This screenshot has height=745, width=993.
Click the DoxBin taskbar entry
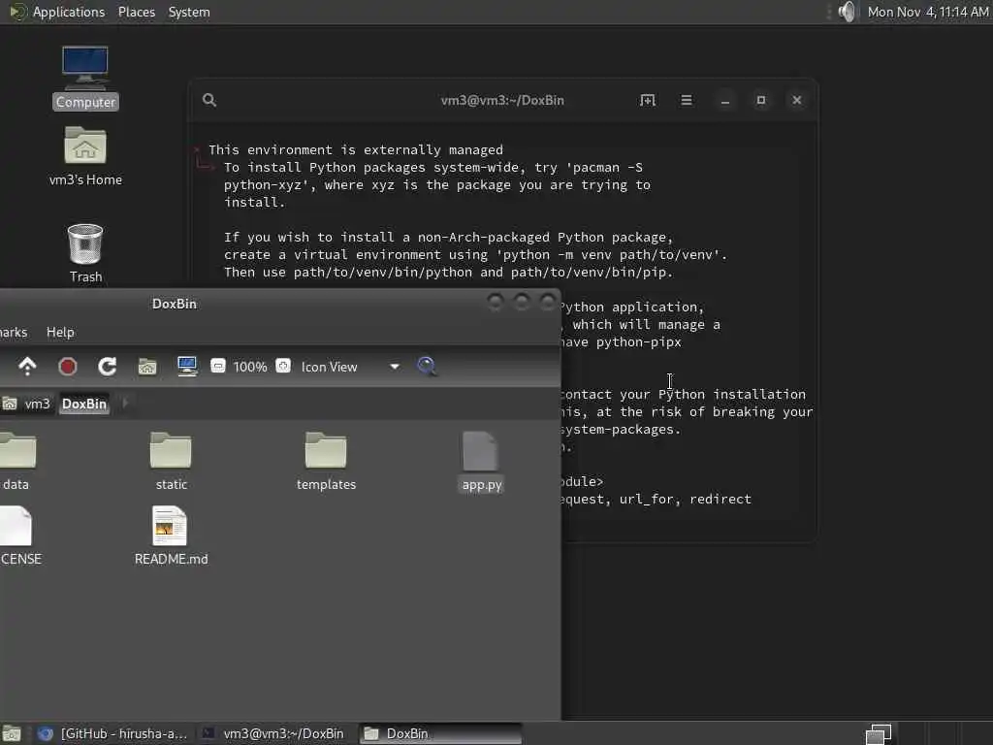pos(440,733)
